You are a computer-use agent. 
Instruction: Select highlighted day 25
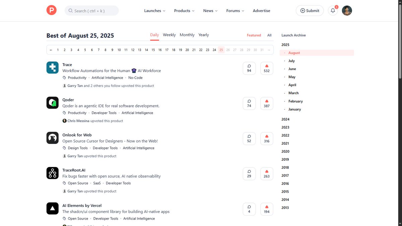[x=221, y=50]
